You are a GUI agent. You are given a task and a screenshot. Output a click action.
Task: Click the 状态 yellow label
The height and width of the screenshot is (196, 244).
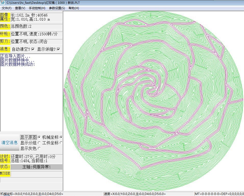[x=5, y=167]
